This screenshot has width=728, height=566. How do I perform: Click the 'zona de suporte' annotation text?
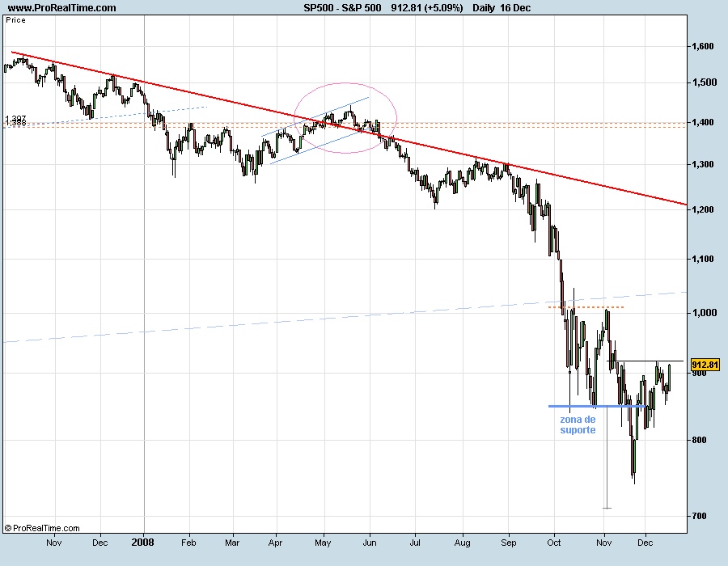(x=578, y=424)
